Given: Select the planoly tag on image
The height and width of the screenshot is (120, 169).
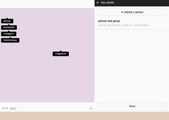Looking at the screenshot, I should click(x=7, y=21).
